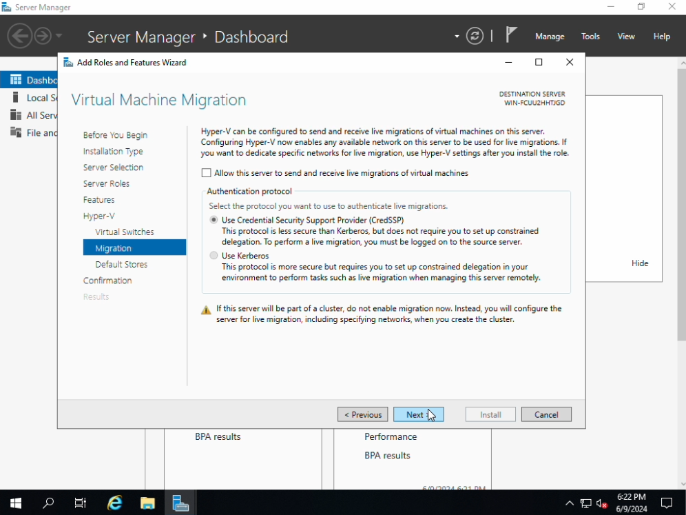Enable live migrations checkbox
686x515 pixels.
click(x=207, y=173)
